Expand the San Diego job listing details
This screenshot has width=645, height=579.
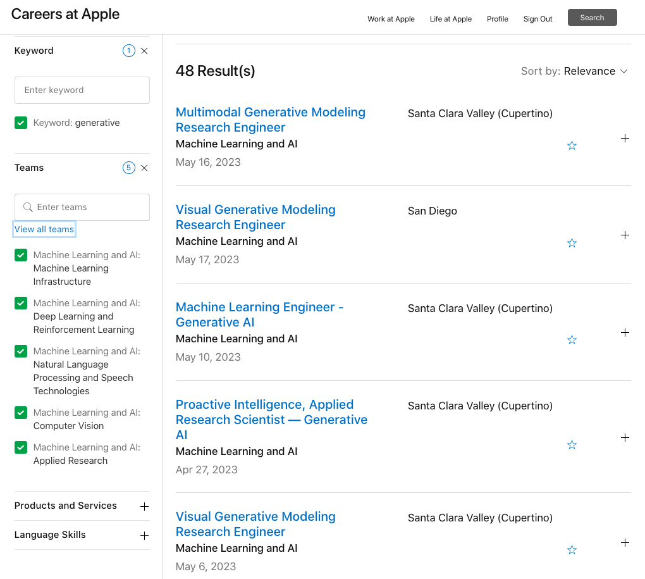pos(625,235)
